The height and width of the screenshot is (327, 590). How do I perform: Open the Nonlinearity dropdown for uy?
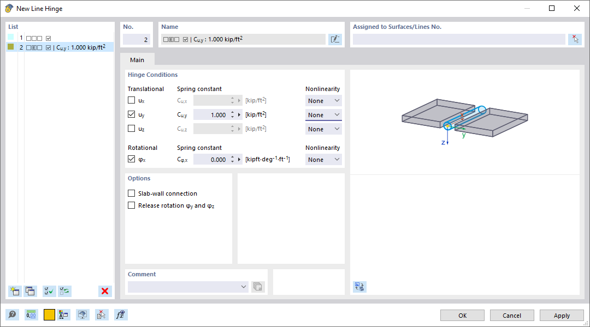pyautogui.click(x=323, y=114)
